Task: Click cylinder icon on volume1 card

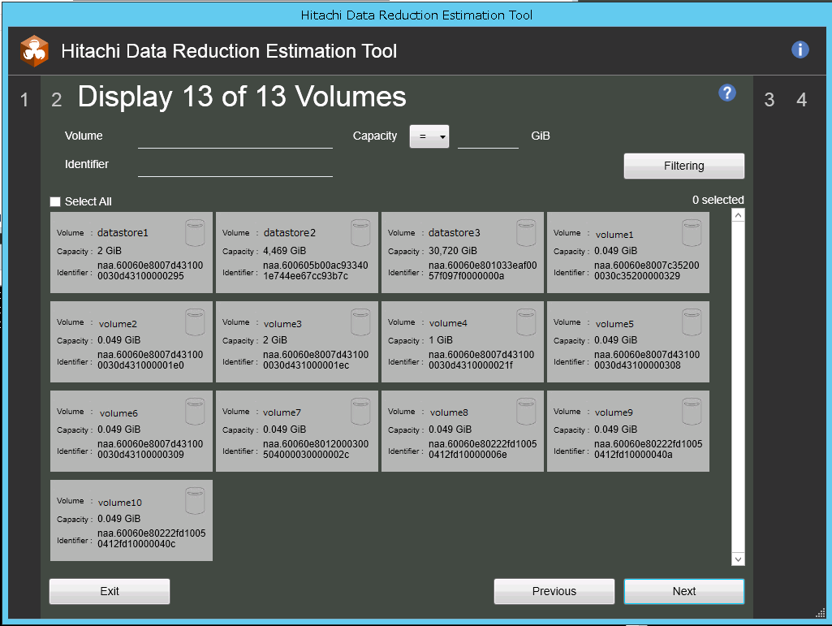Action: pyautogui.click(x=692, y=233)
